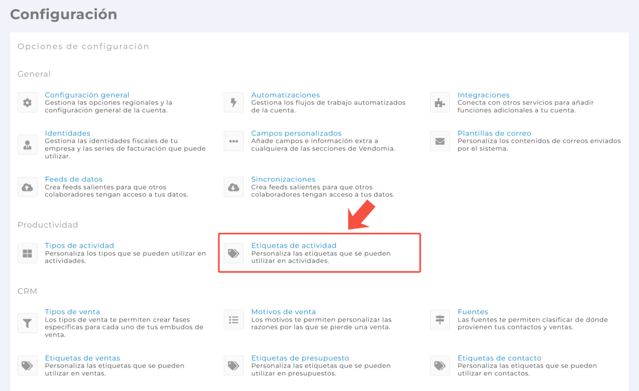Click the tag icon for Etiquetas de contacto

(440, 366)
